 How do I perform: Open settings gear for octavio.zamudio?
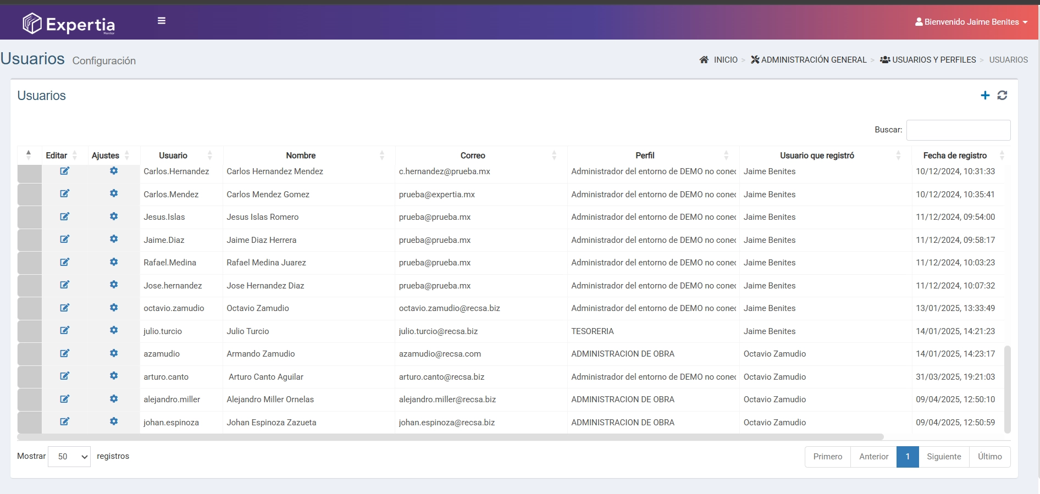[x=114, y=308]
